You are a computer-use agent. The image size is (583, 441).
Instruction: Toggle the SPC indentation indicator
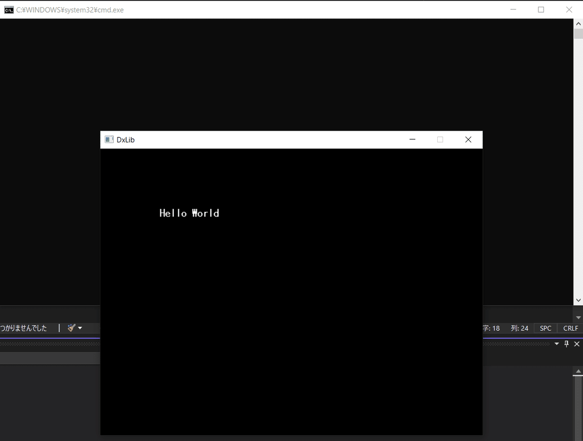click(546, 328)
